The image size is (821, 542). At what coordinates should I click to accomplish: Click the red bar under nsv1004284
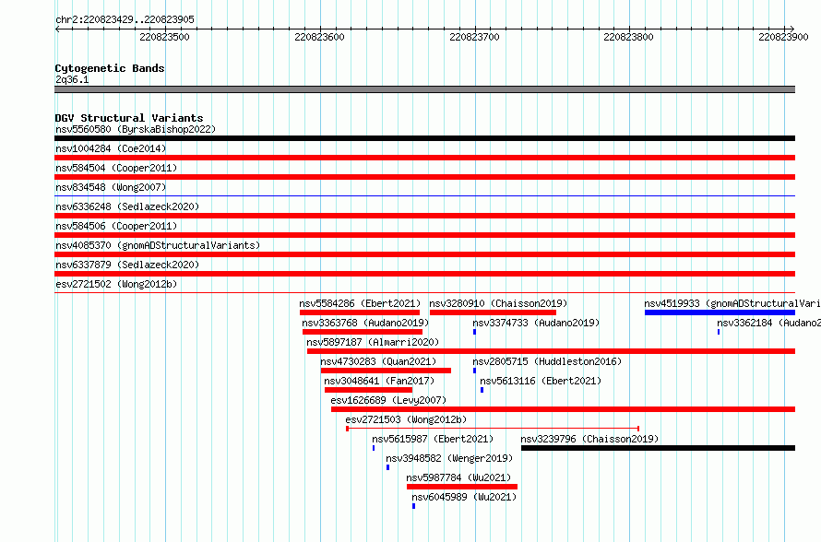point(425,158)
